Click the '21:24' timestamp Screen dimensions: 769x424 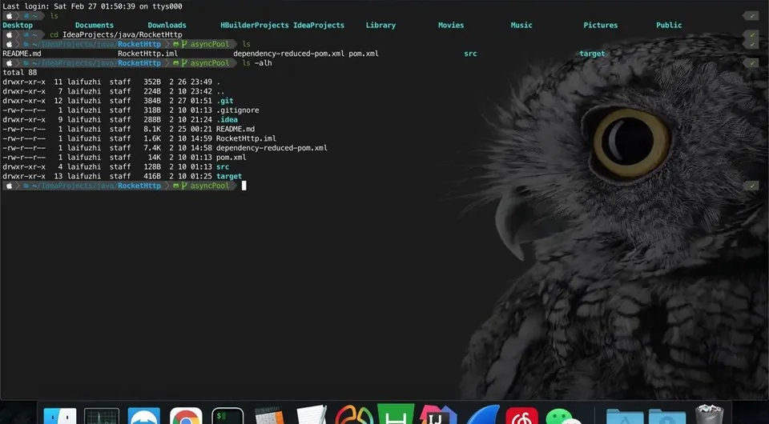click(201, 119)
